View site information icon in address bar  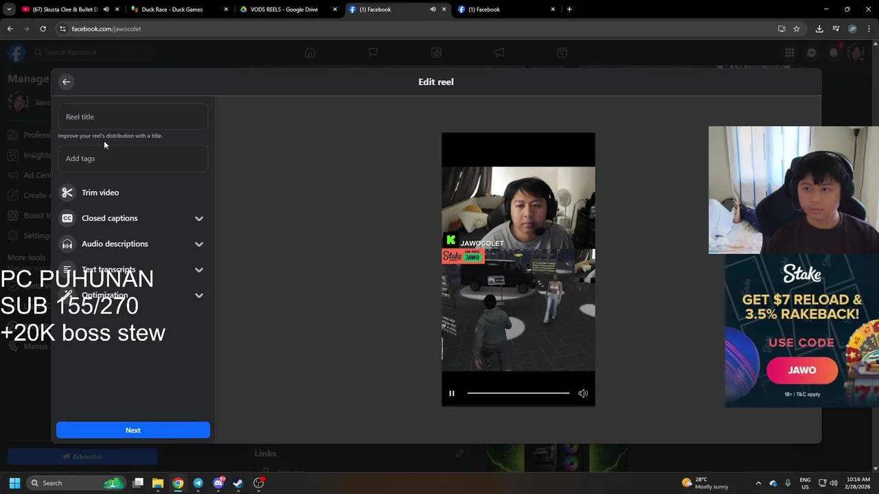(x=62, y=29)
